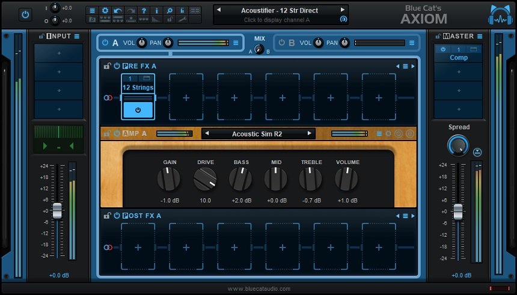Go to next POST FX A preset arrow
The image size is (517, 295).
click(413, 216)
